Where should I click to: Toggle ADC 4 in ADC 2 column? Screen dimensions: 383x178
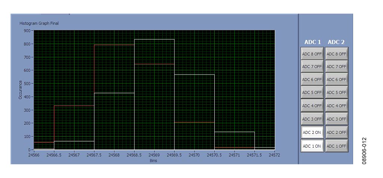click(336, 106)
